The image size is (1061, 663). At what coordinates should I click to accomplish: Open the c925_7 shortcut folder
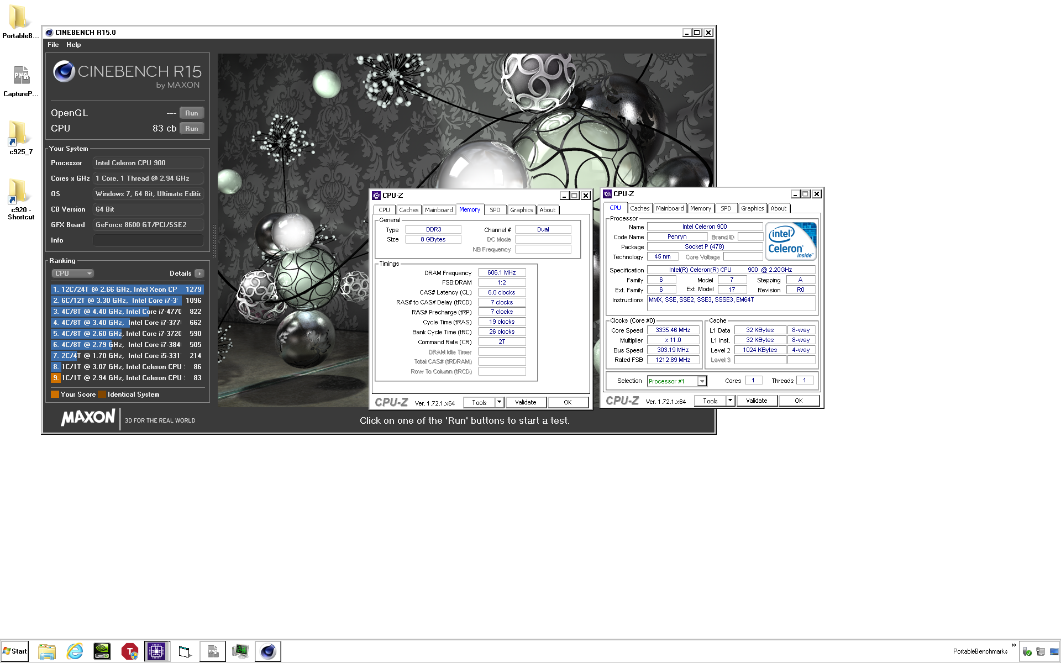tap(21, 138)
